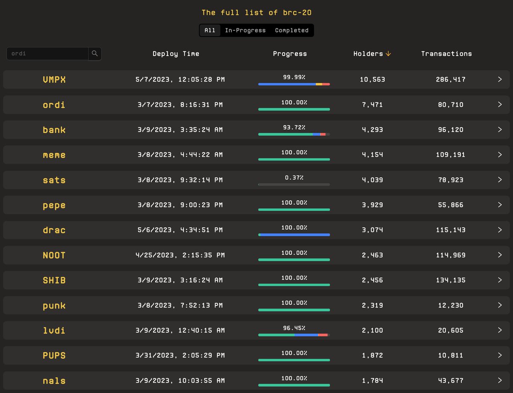The width and height of the screenshot is (513, 393).
Task: Click the magnifier search icon button
Action: (x=95, y=54)
